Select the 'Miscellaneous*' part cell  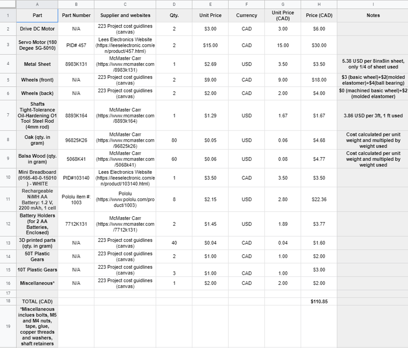tap(37, 283)
